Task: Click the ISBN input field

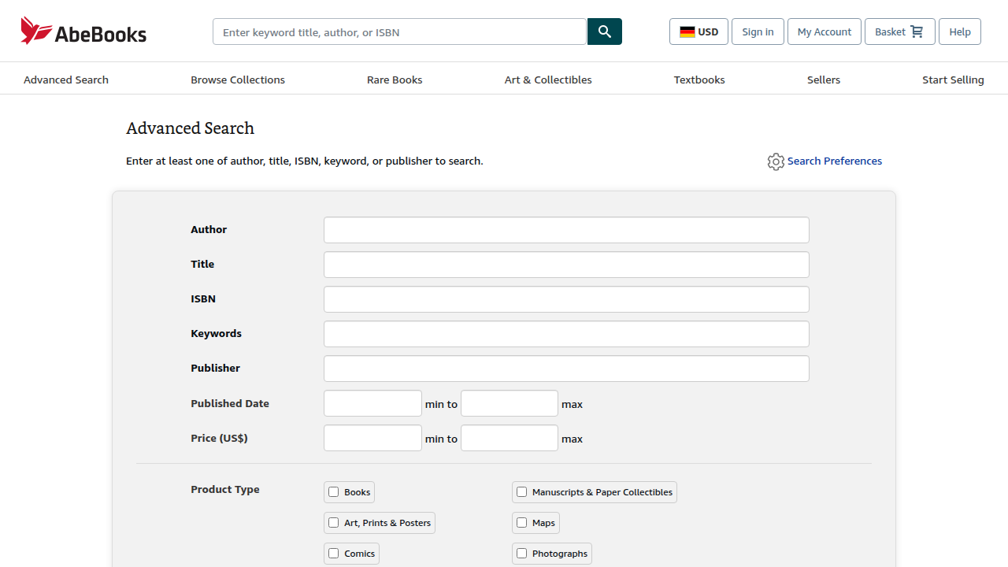Action: pos(566,299)
